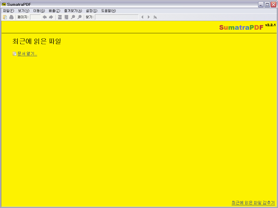Open the 보기(V) menu
Image resolution: width=278 pixels, height=208 pixels.
(23, 11)
